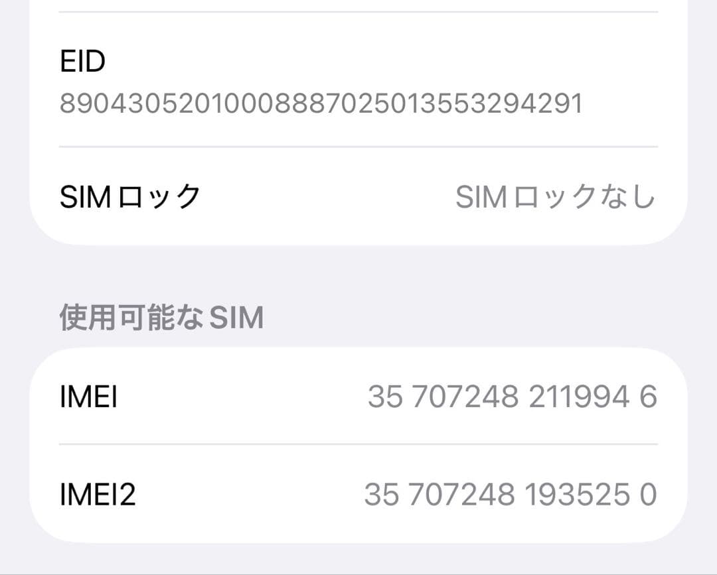Select the SIMロック row
The image size is (717, 575).
tap(358, 195)
